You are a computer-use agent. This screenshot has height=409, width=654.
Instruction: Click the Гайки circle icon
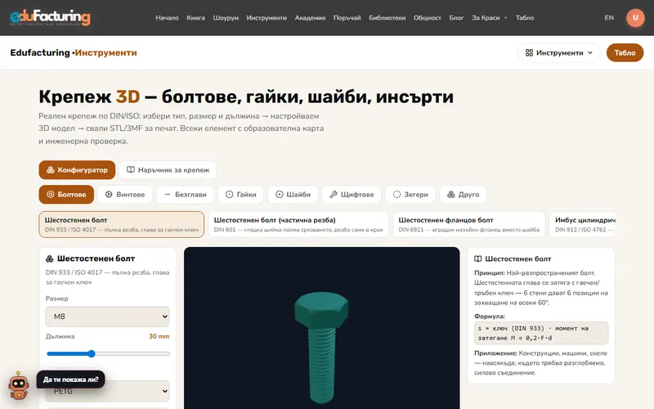(229, 195)
